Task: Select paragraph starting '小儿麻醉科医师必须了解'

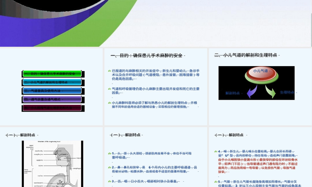Action: [x=154, y=105]
